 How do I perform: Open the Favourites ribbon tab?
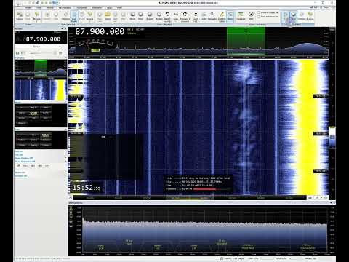81,8
